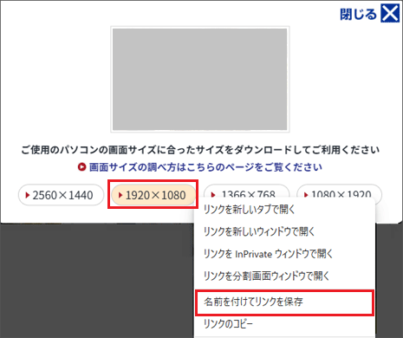Choose リンクを新しいウィンドウで開く menu entry
The width and height of the screenshot is (403, 338).
click(284, 231)
